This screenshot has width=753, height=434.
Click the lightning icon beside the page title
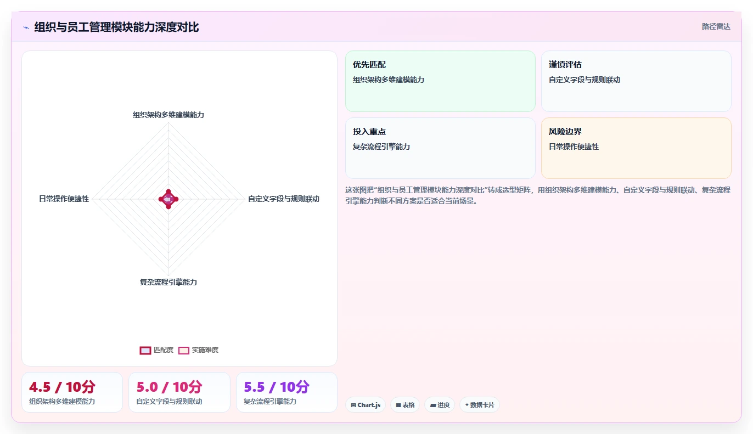[26, 27]
